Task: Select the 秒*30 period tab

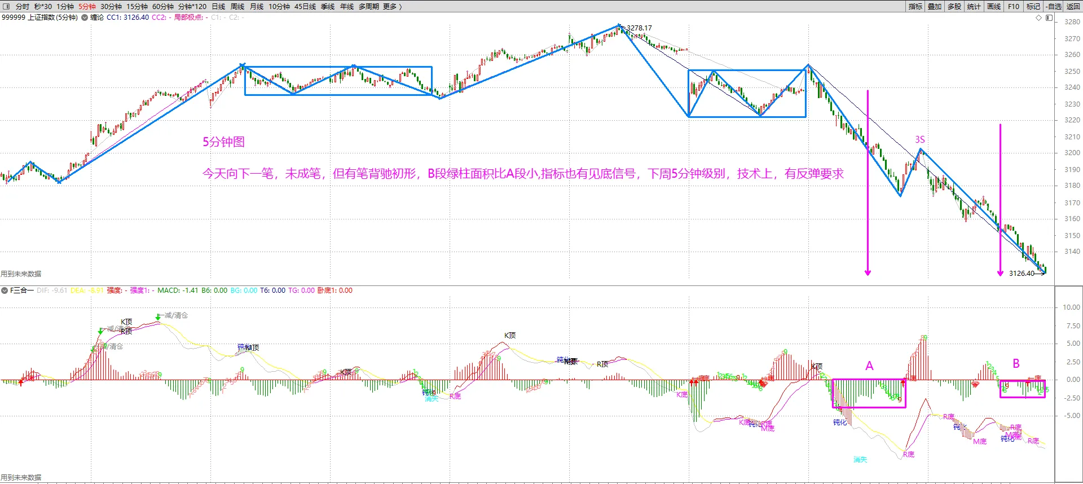Action: pyautogui.click(x=43, y=6)
